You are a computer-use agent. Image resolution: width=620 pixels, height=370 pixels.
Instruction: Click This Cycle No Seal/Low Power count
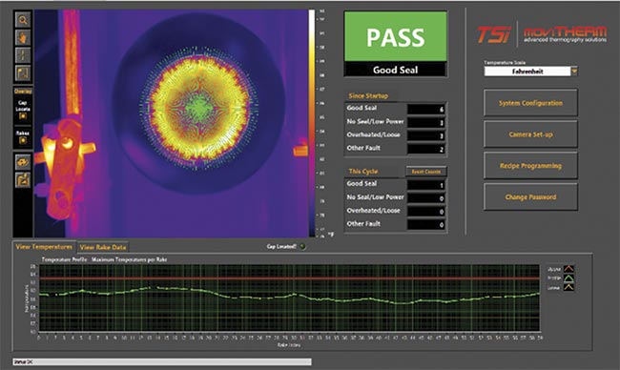(426, 198)
